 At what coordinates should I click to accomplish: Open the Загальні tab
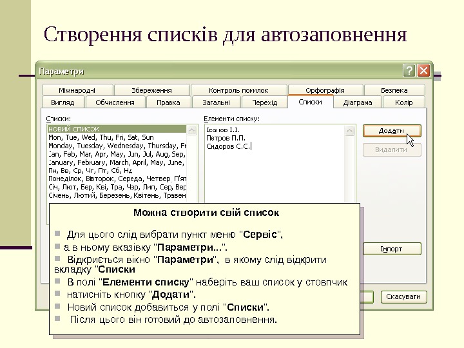click(217, 102)
